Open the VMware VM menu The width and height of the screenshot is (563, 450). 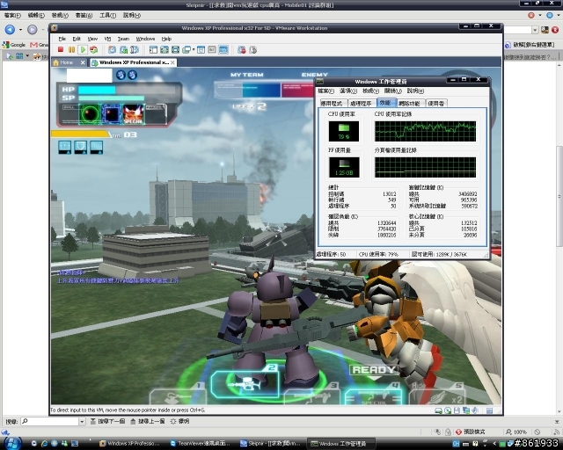[107, 39]
